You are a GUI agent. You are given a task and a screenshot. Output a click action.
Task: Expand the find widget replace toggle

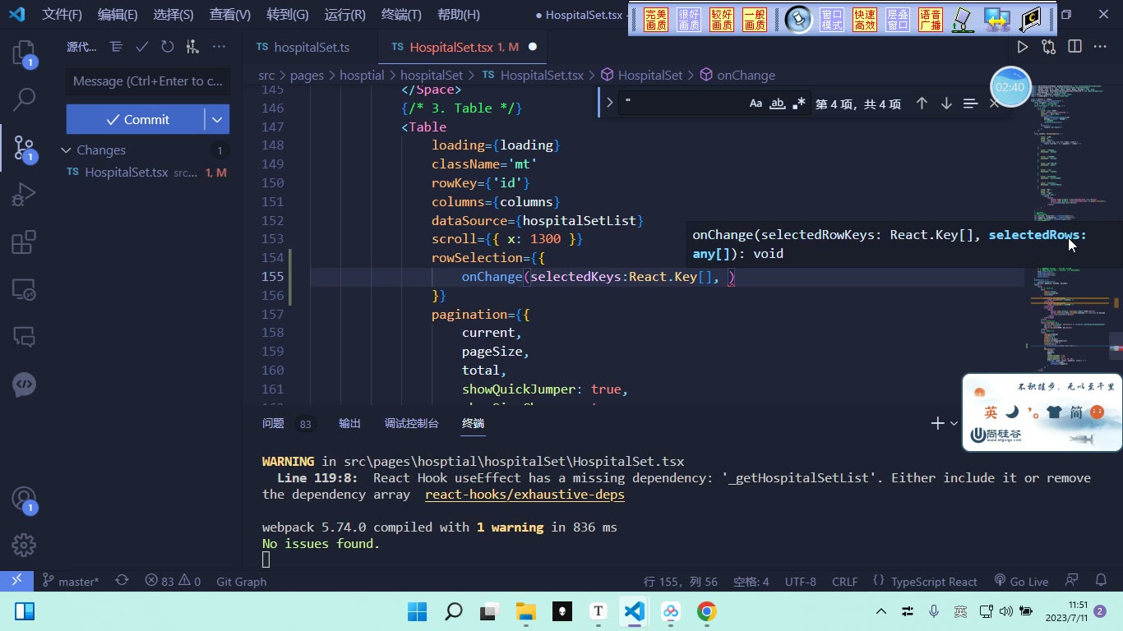609,104
